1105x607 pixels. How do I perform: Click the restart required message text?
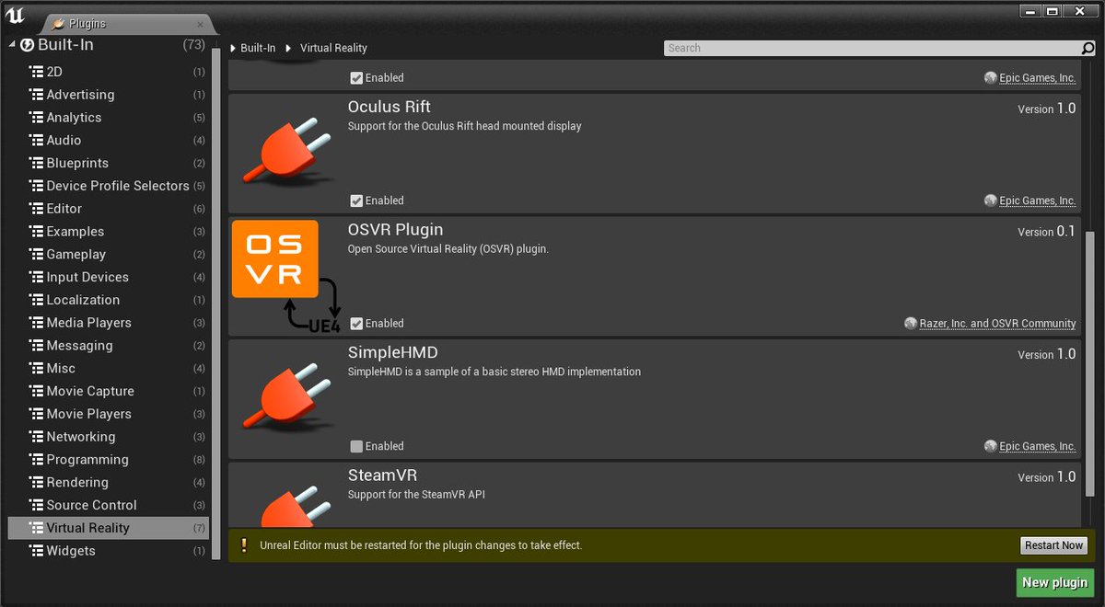pos(421,545)
